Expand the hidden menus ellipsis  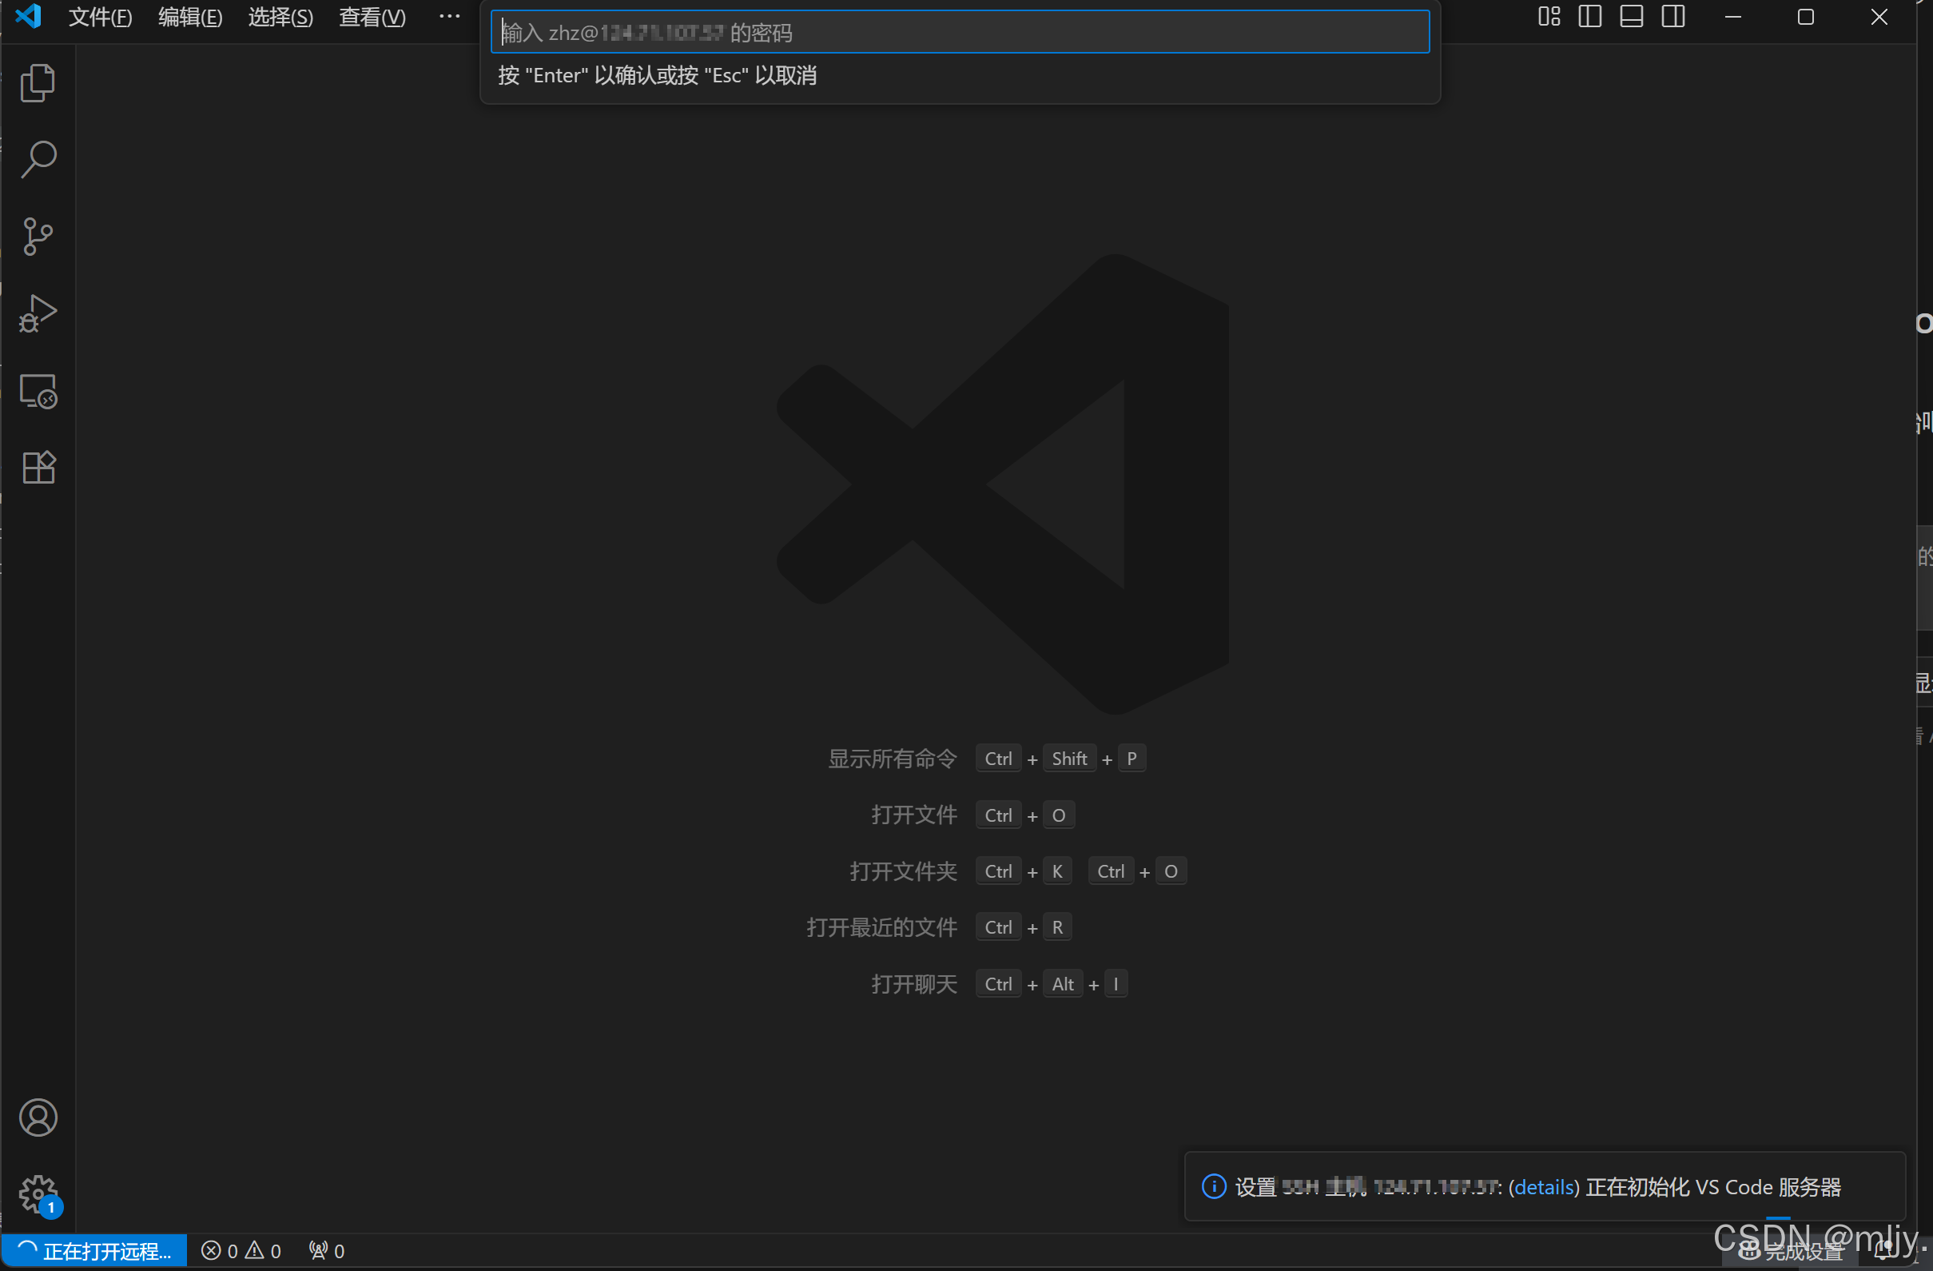point(449,16)
